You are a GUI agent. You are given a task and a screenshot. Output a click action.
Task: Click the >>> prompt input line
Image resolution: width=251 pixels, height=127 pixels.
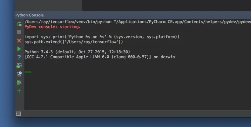point(138,72)
